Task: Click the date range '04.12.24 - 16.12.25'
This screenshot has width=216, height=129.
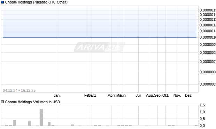Action: 19,90
